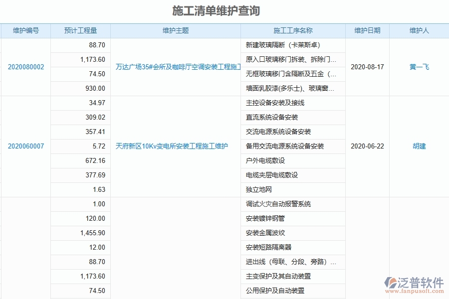
Task: Select maintainer 黄一飞
Action: point(418,66)
